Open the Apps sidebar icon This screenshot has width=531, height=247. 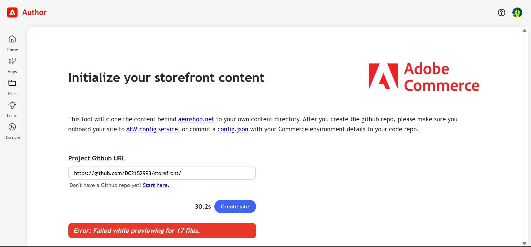[12, 61]
